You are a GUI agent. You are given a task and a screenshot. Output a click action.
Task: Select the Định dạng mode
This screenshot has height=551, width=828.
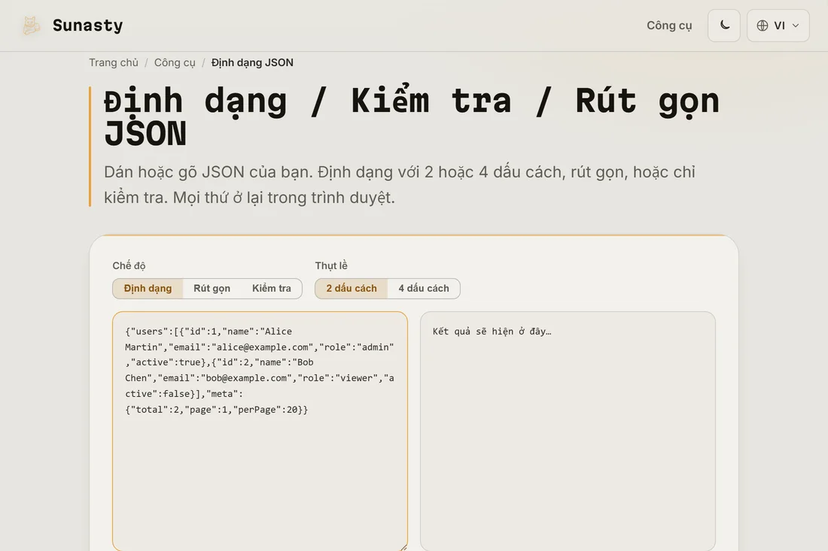(148, 289)
